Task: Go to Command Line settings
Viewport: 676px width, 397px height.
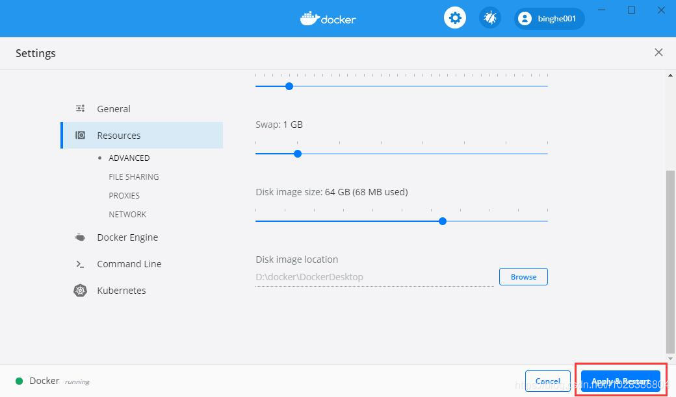Action: [x=129, y=264]
